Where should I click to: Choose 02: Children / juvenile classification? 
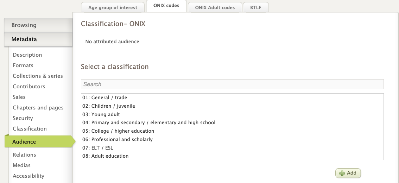point(109,106)
